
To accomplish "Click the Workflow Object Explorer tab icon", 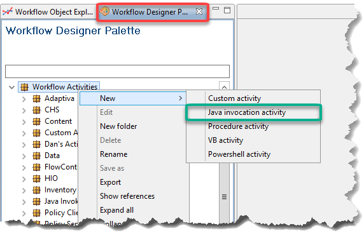I will click(x=8, y=11).
